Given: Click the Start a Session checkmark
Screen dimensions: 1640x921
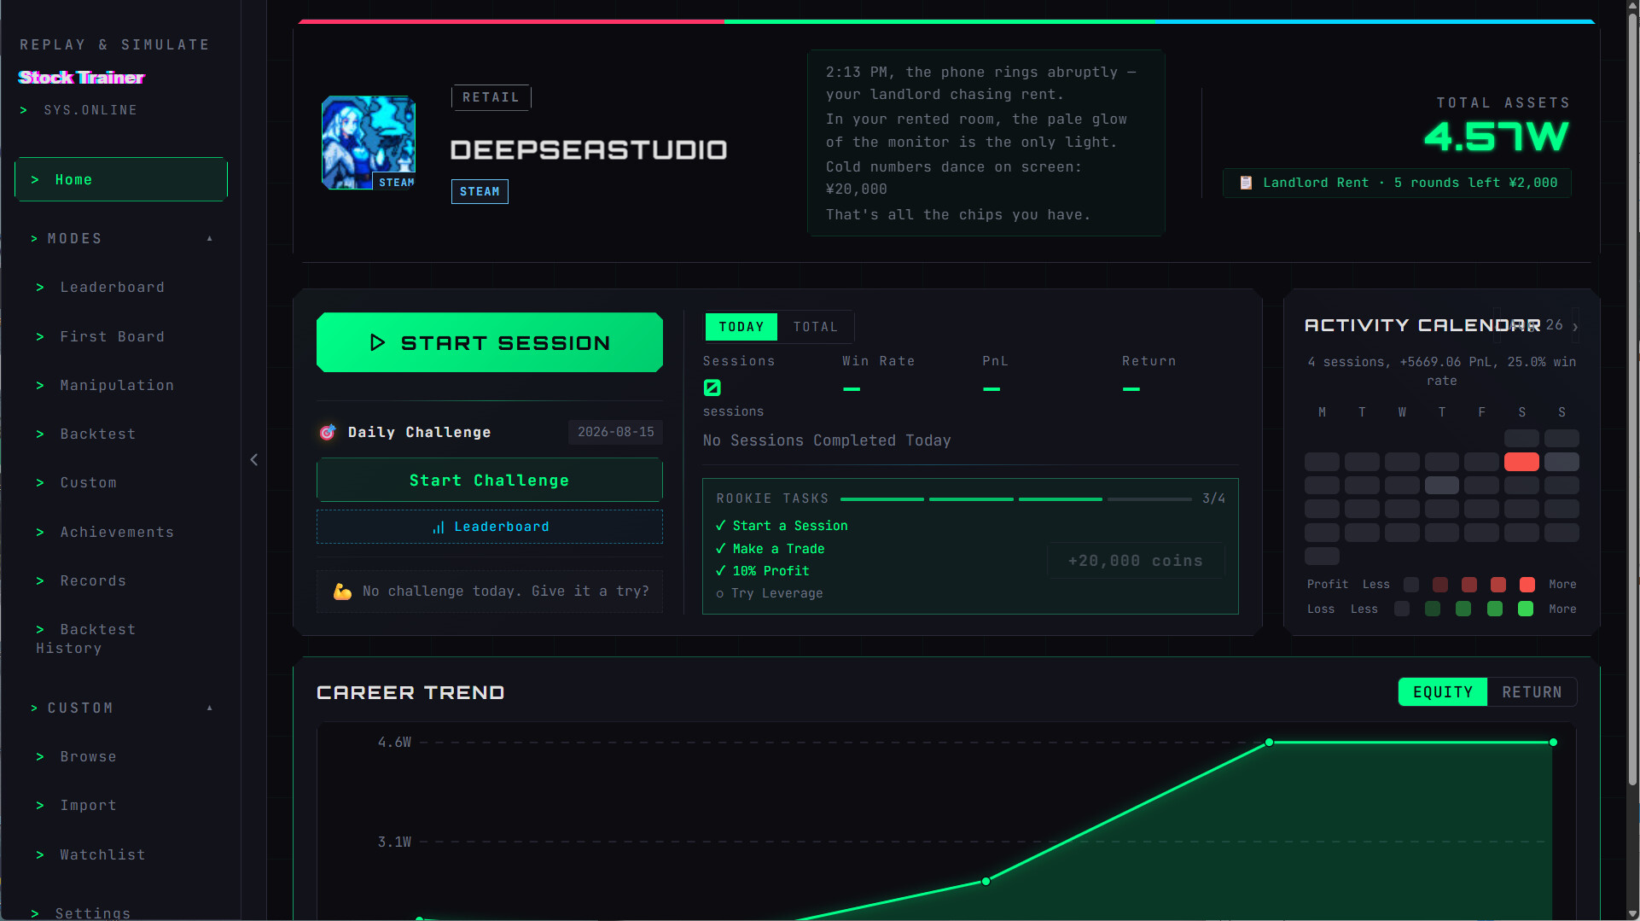Looking at the screenshot, I should (721, 526).
